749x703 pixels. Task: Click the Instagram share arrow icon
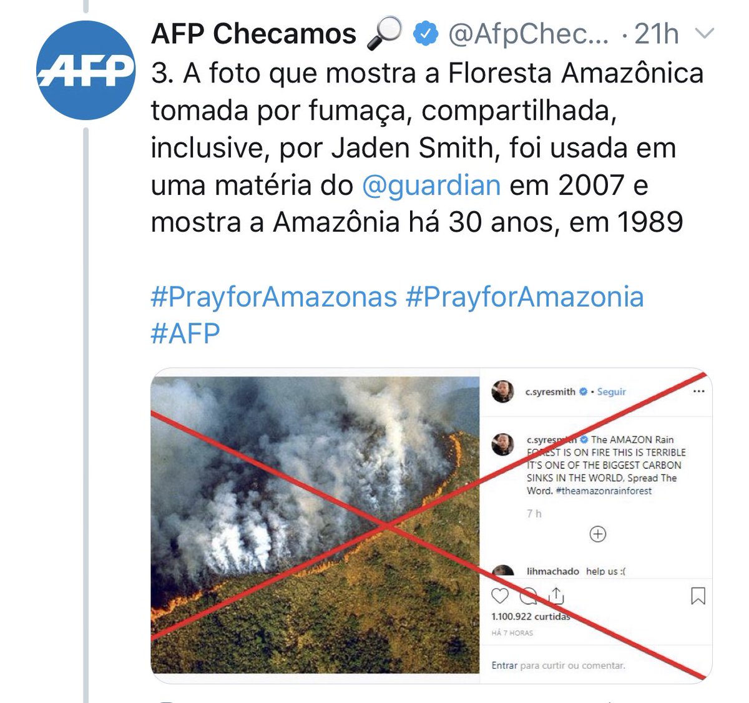pyautogui.click(x=556, y=596)
